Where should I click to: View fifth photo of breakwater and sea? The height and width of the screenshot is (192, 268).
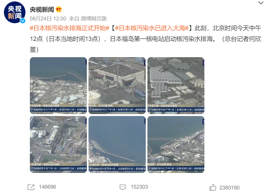click(117, 144)
